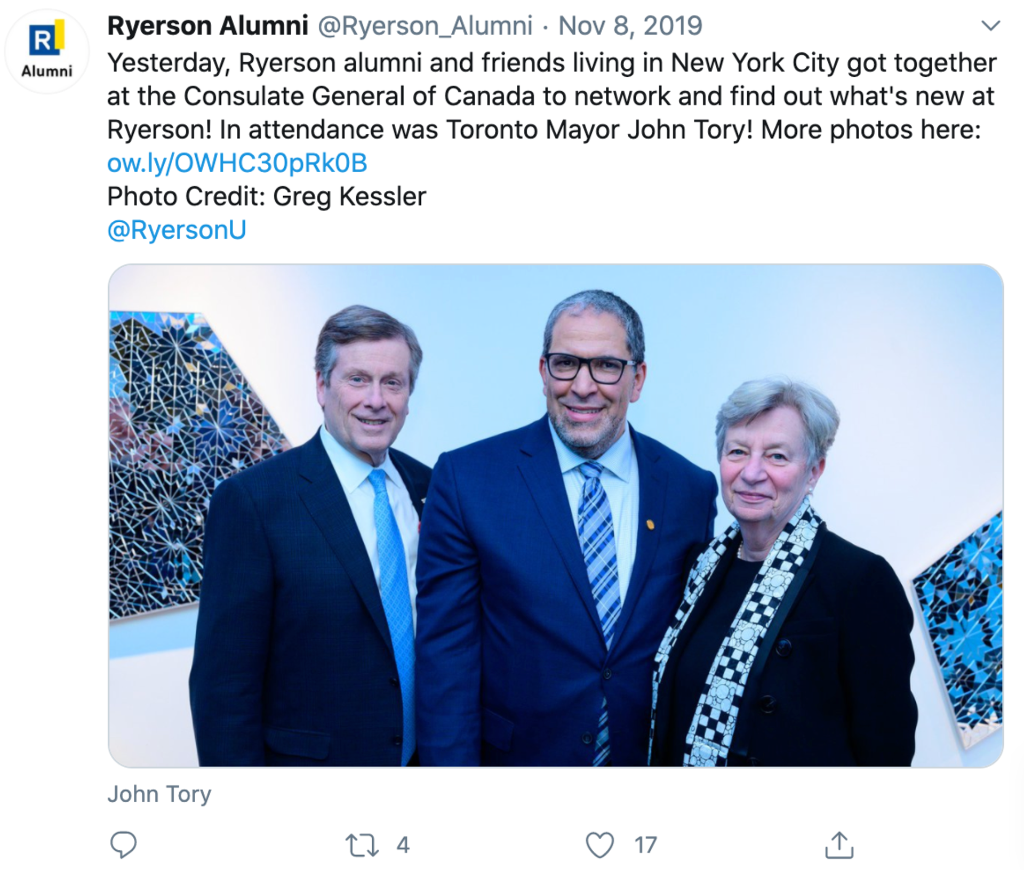Like the tweet with the heart icon

click(x=599, y=845)
